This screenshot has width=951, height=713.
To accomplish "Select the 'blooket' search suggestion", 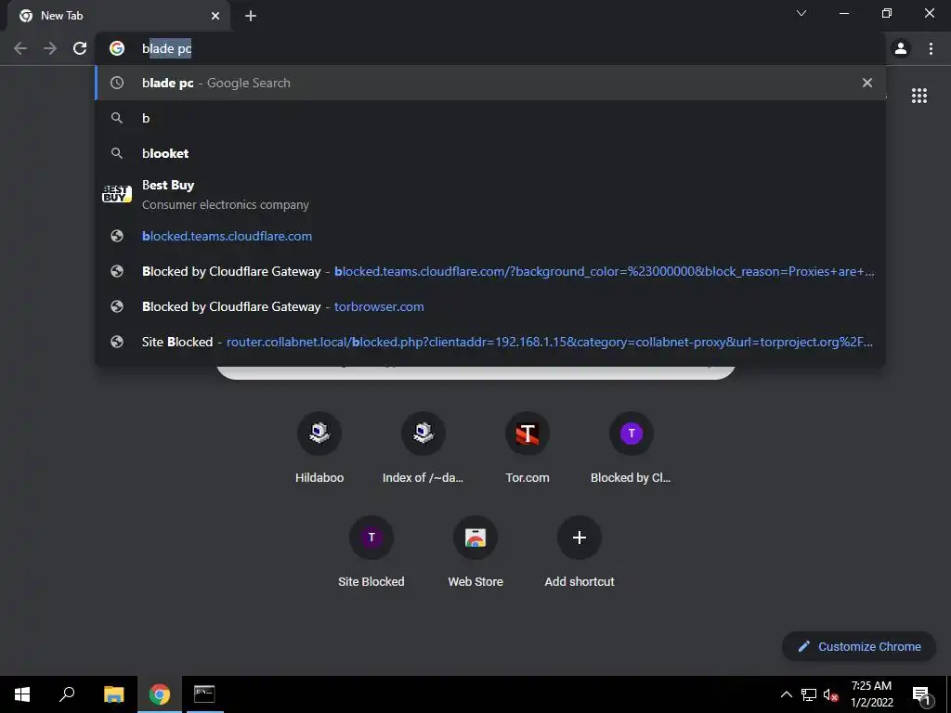I will click(x=490, y=153).
